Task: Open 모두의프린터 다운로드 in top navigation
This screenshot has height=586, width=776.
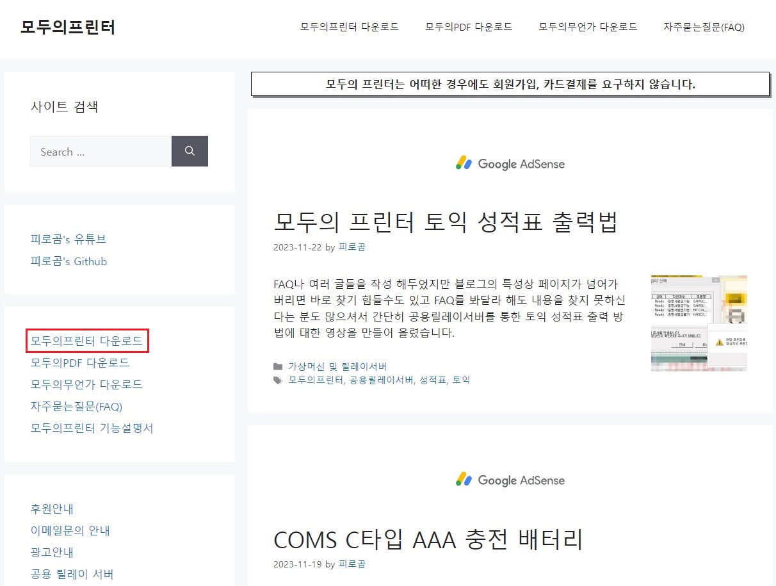Action: pyautogui.click(x=350, y=27)
